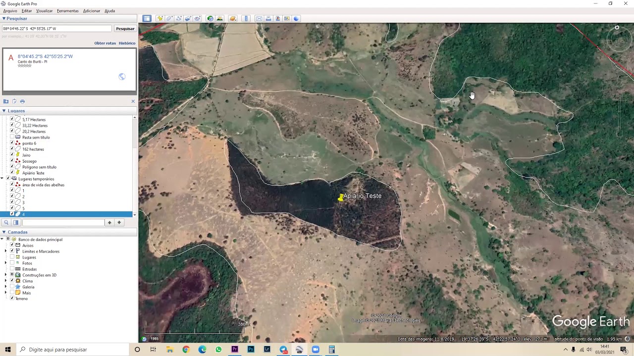Turn on the Fotos layer checkbox

coord(12,263)
